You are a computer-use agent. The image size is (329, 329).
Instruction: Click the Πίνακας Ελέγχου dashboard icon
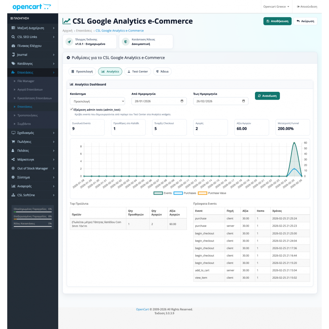tap(13, 46)
